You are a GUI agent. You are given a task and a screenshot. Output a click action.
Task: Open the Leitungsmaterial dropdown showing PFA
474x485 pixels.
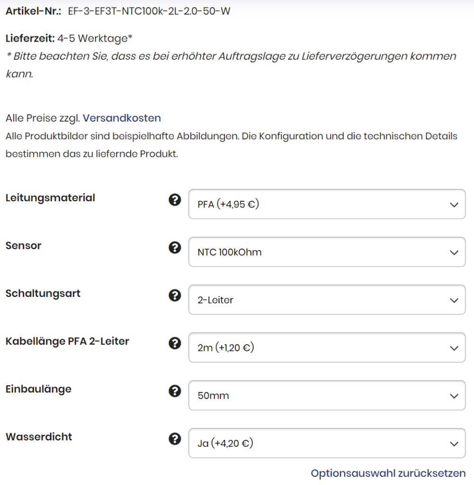(327, 204)
